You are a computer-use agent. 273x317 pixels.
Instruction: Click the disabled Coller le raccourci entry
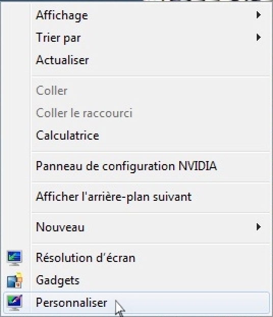click(x=84, y=113)
